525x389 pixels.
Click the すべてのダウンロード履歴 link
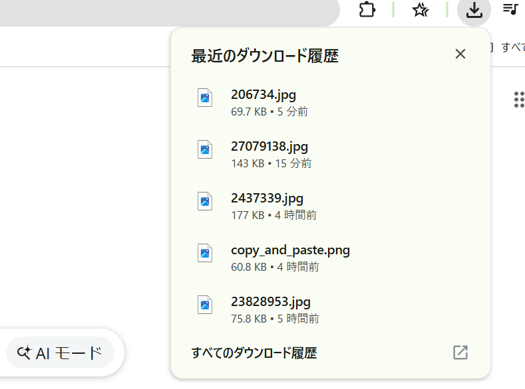click(x=254, y=352)
